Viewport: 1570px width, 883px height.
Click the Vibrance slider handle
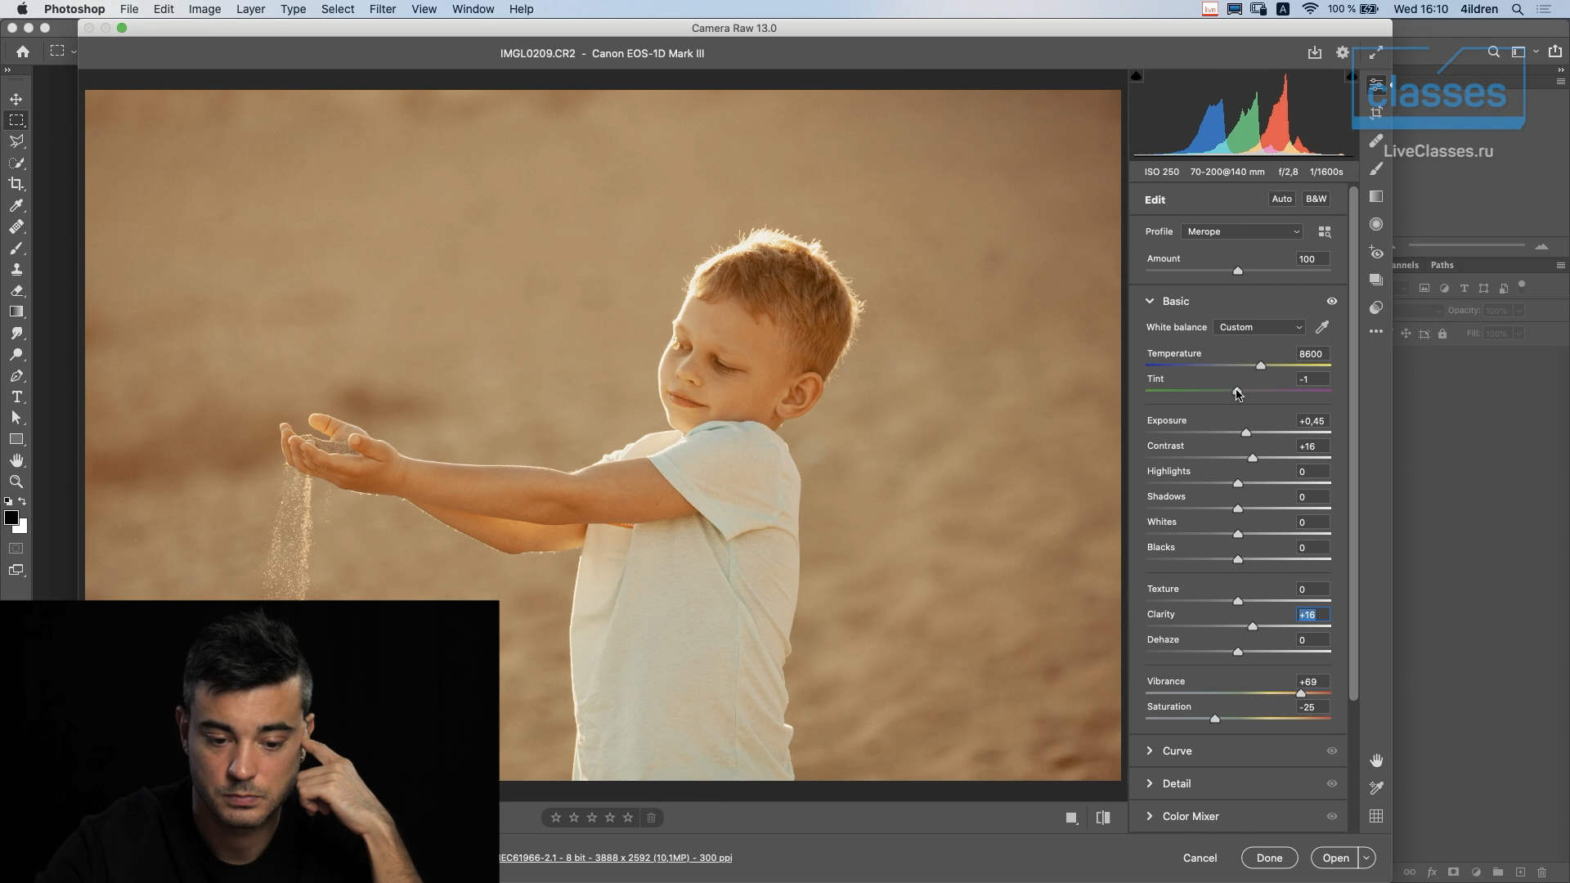coord(1301,694)
